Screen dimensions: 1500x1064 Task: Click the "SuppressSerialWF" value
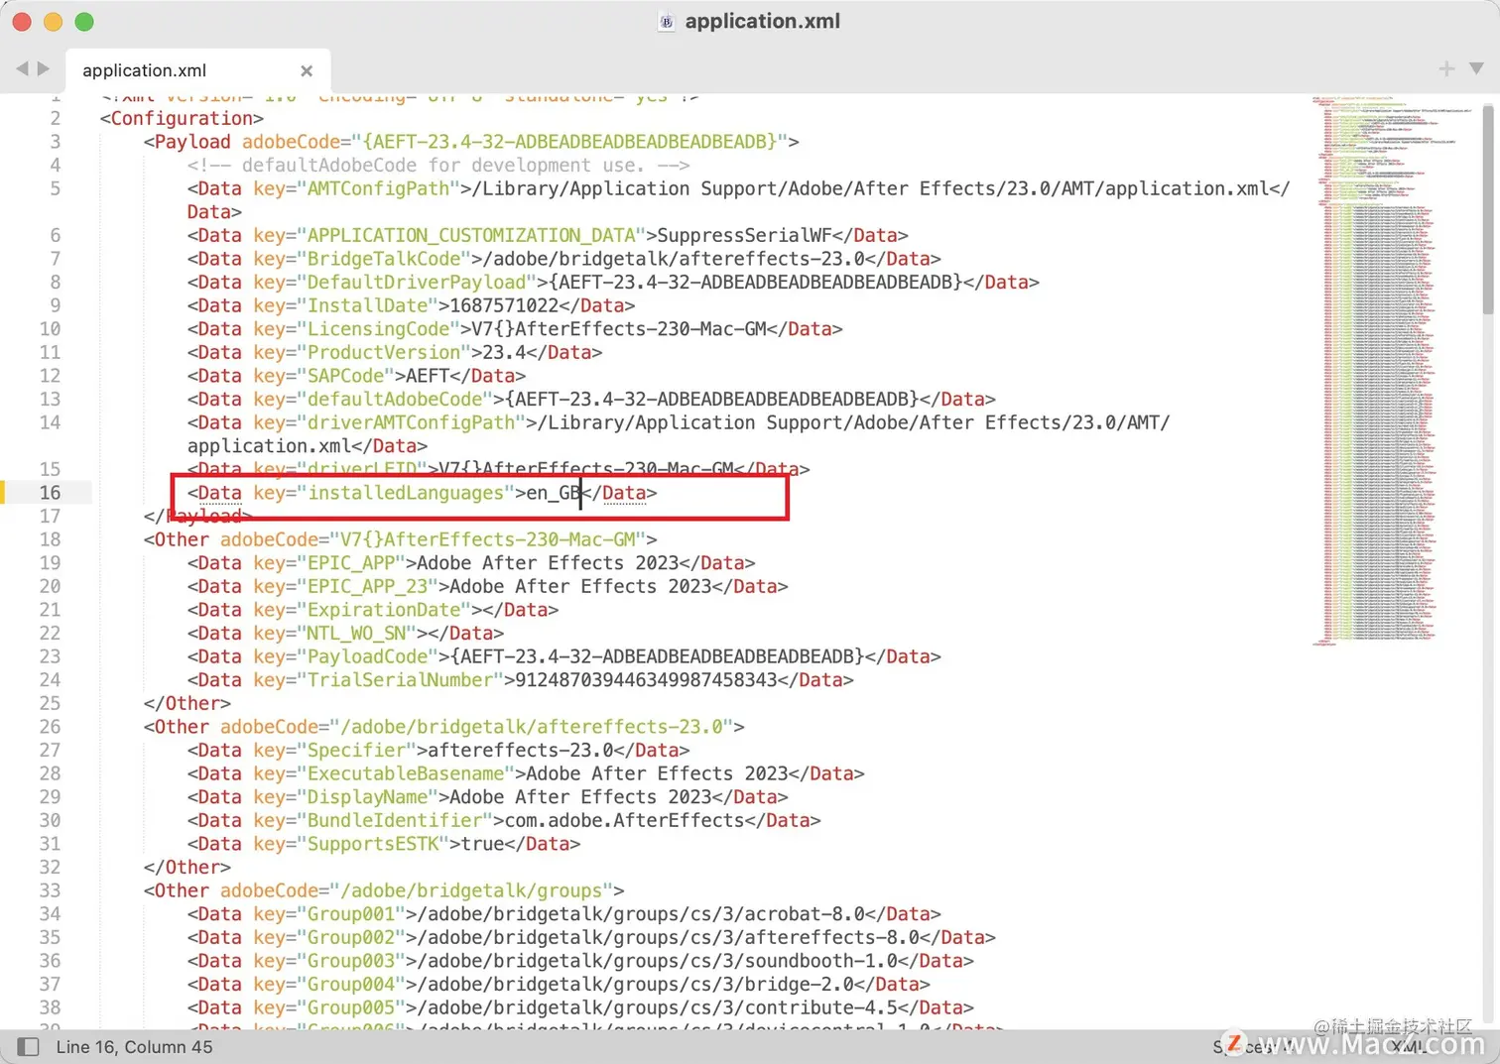tap(744, 236)
